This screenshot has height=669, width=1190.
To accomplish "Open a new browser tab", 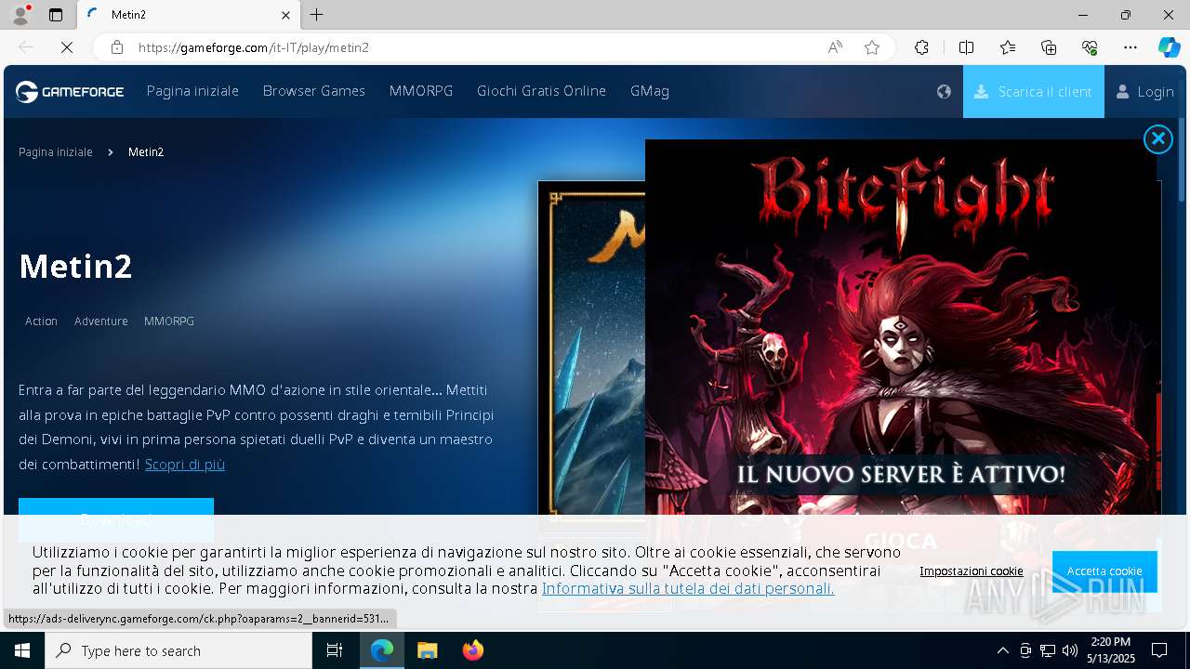I will 317,15.
